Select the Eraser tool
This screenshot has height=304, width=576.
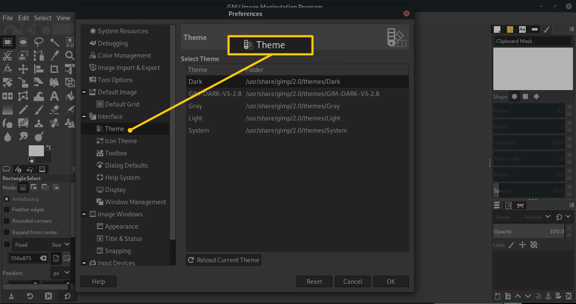tap(54, 109)
